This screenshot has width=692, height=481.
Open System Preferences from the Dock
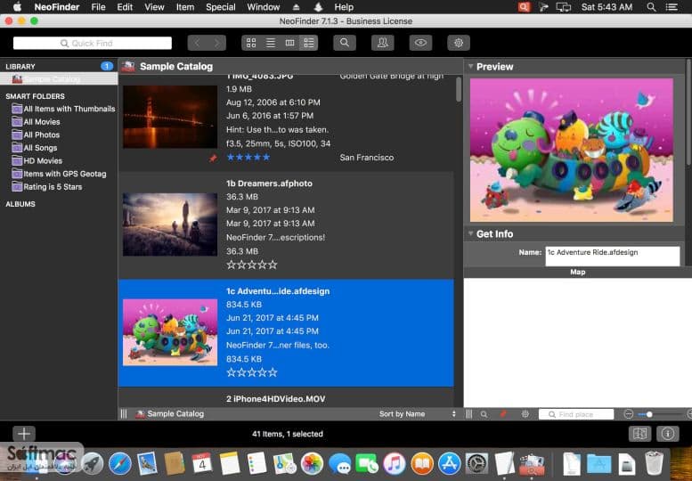coord(476,464)
